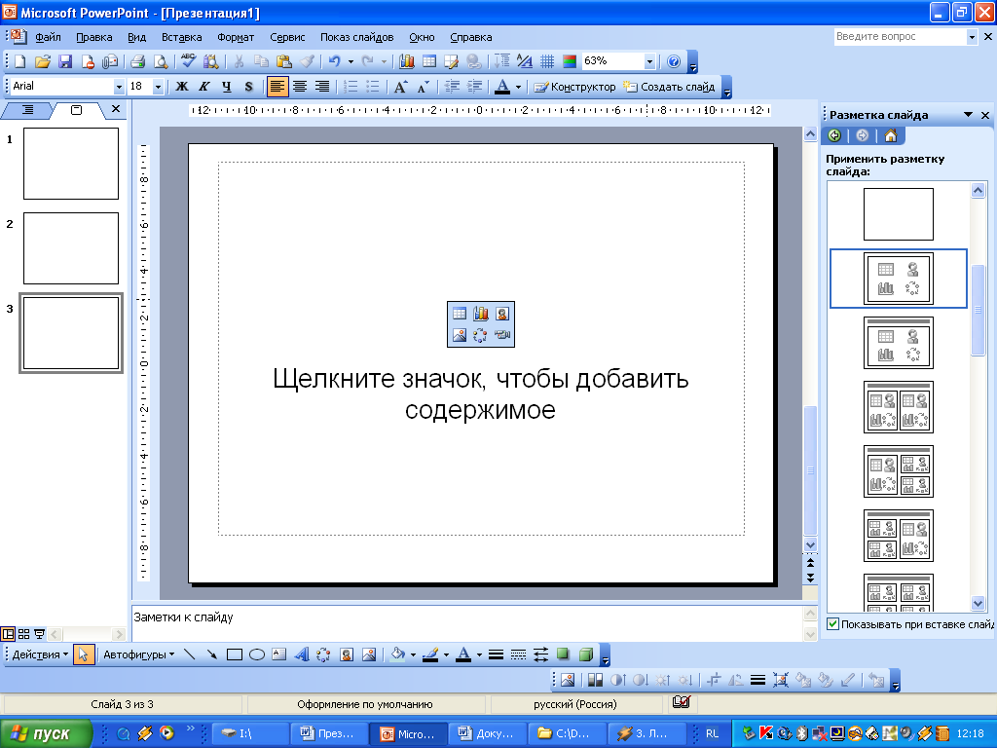Open the Автофигуры dropdown menu

point(138,654)
